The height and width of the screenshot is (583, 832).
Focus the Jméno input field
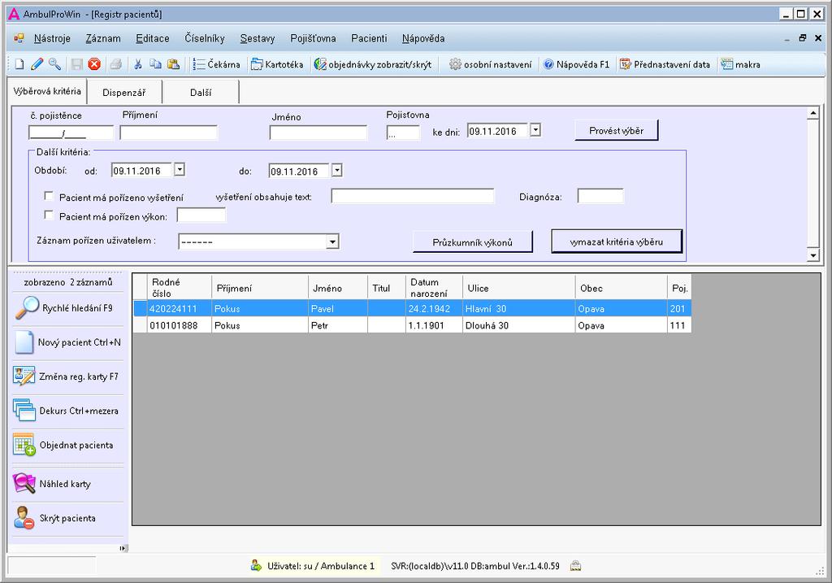[318, 133]
